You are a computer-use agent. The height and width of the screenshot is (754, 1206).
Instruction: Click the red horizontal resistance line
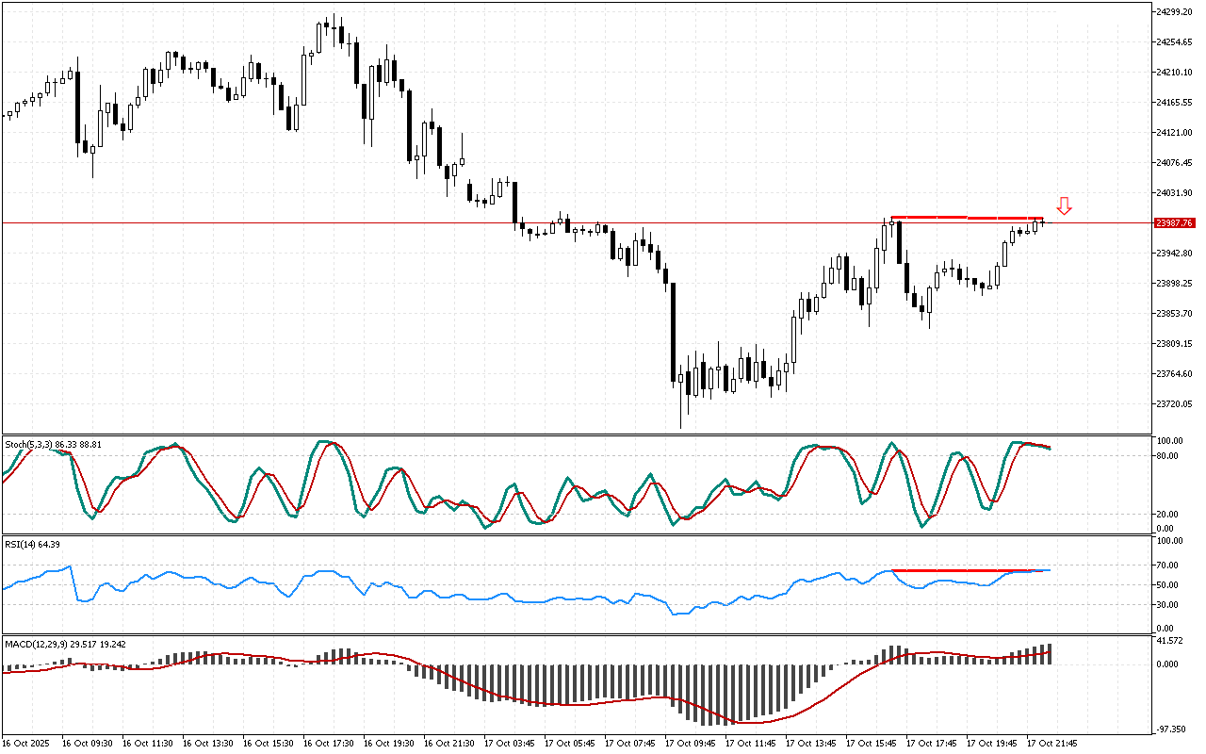point(377,223)
